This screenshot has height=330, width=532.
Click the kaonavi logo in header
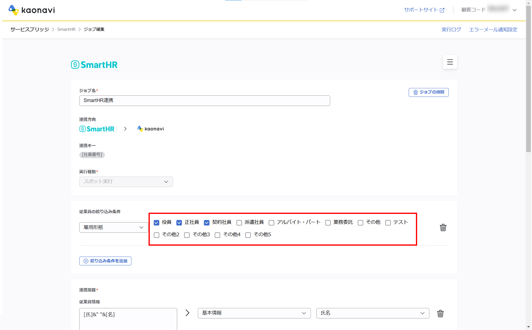coord(32,10)
